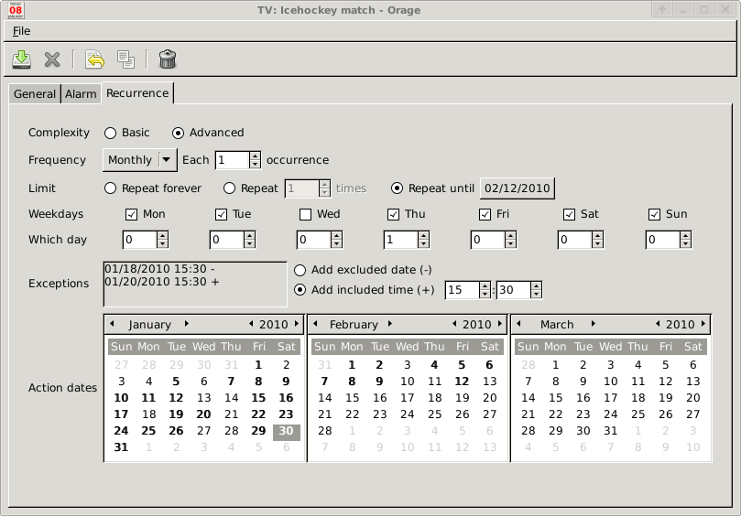Screen dimensions: 741x516
Task: Go to next month in January calendar
Action: pos(187,324)
